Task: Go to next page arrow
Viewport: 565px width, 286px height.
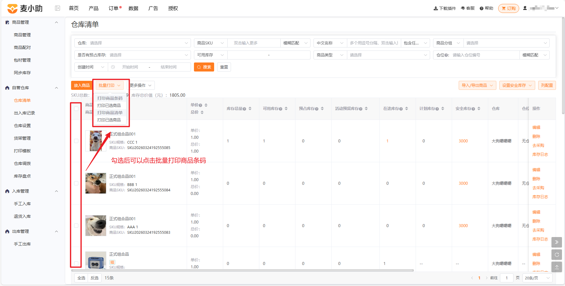Action: (x=486, y=278)
